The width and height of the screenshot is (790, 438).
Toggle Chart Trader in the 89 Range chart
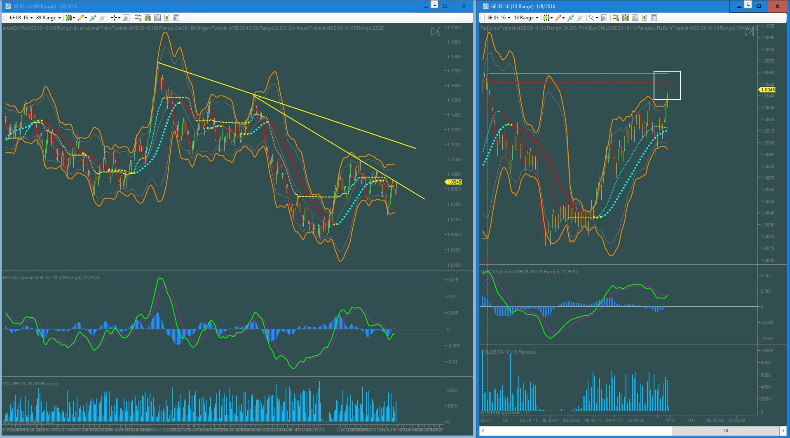point(138,18)
